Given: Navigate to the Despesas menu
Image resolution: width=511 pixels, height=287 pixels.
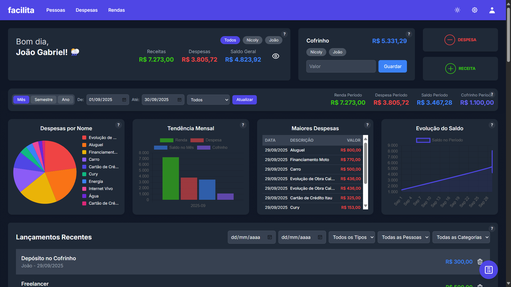Looking at the screenshot, I should 86,10.
